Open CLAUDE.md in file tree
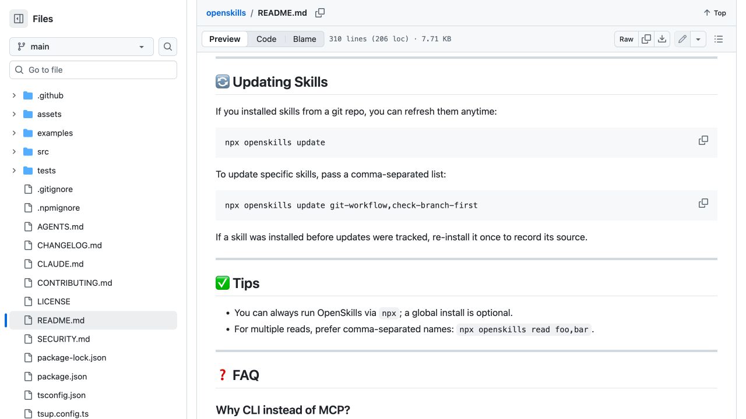746x419 pixels. (61, 264)
